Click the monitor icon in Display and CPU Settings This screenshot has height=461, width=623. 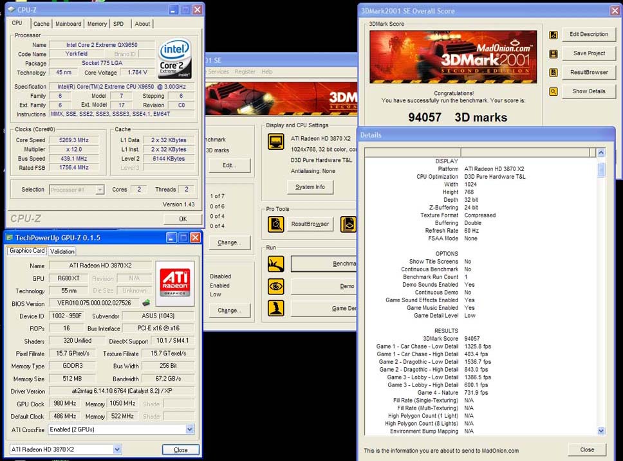275,141
